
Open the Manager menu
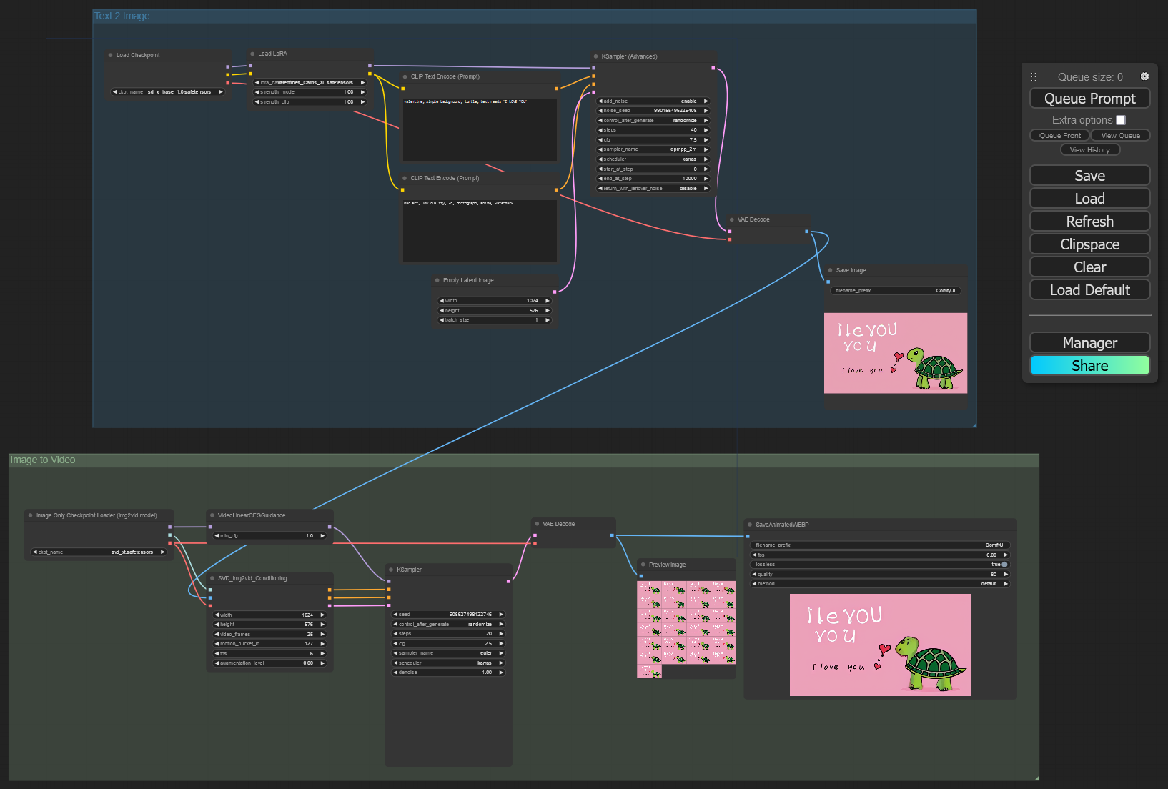(x=1089, y=343)
